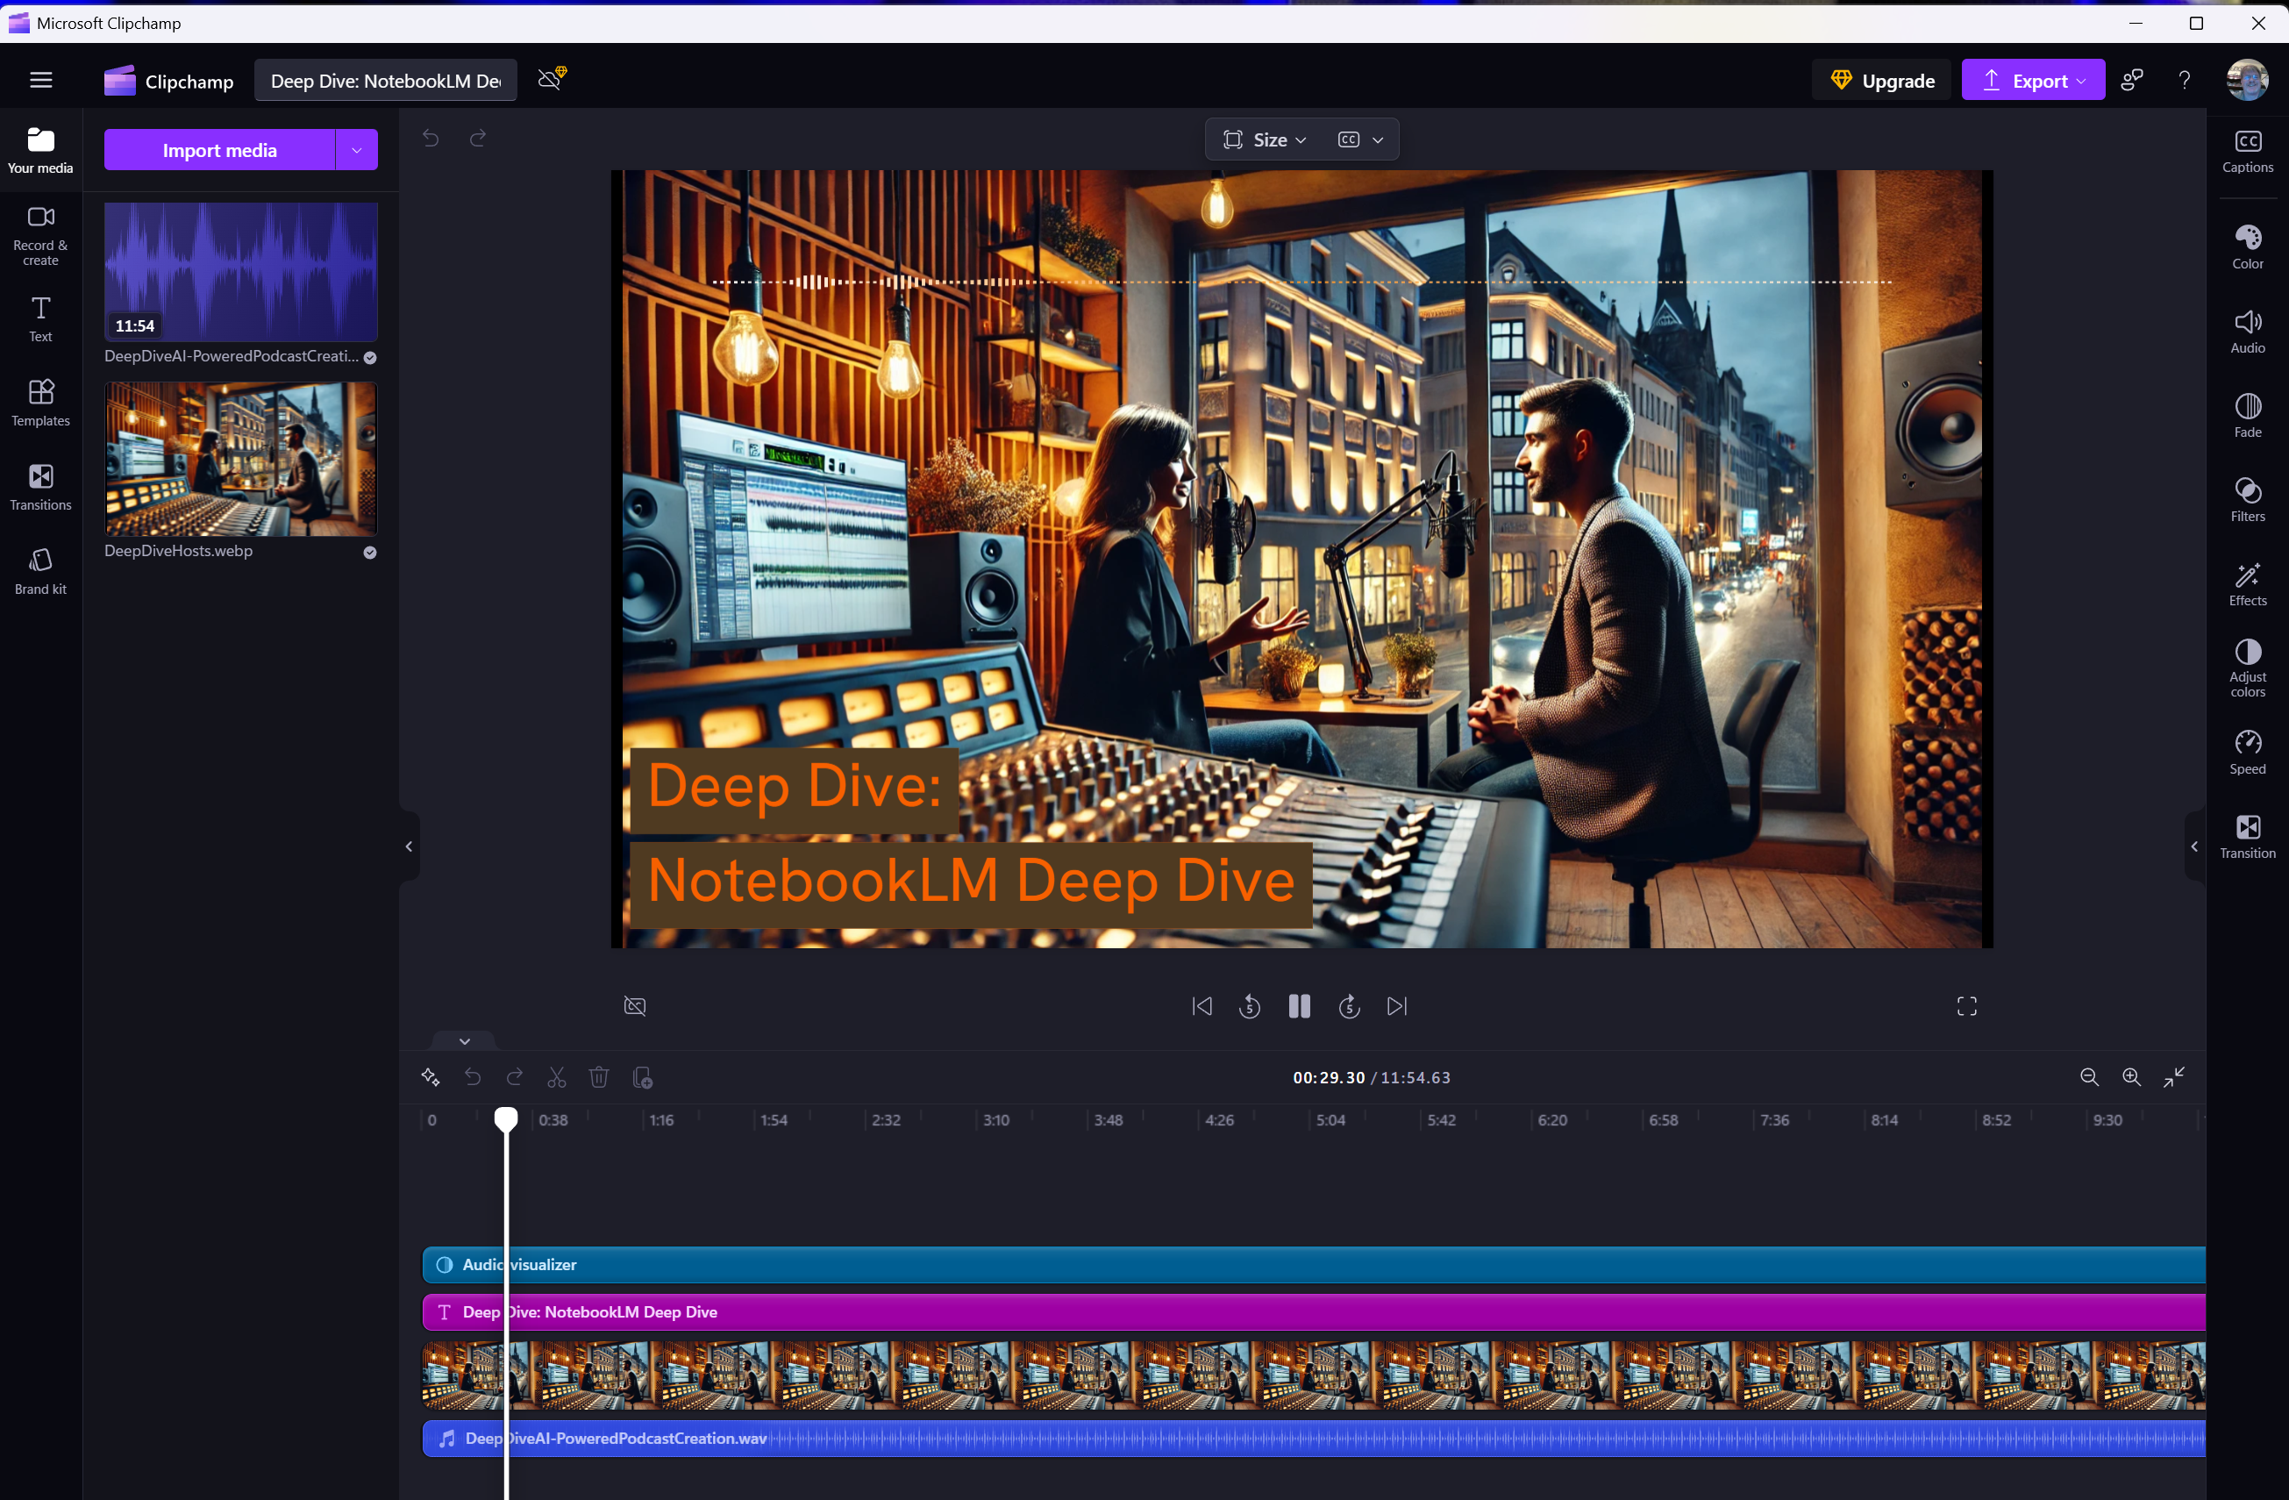Enter fullscreen preview
Image resolution: width=2289 pixels, height=1500 pixels.
[x=1967, y=1006]
